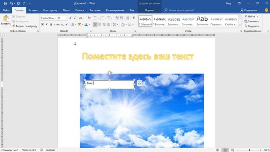Switch to the Макет tab

(66, 10)
